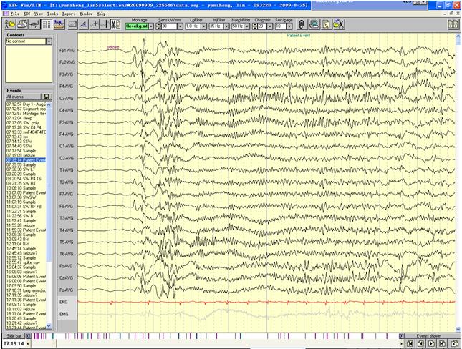Image resolution: width=462 pixels, height=349 pixels.
Task: Click the event list scroll up arrow
Action: click(49, 104)
